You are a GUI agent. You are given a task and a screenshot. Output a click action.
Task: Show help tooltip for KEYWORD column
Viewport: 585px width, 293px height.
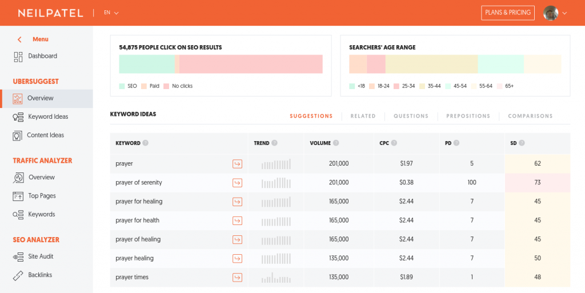[x=146, y=143]
